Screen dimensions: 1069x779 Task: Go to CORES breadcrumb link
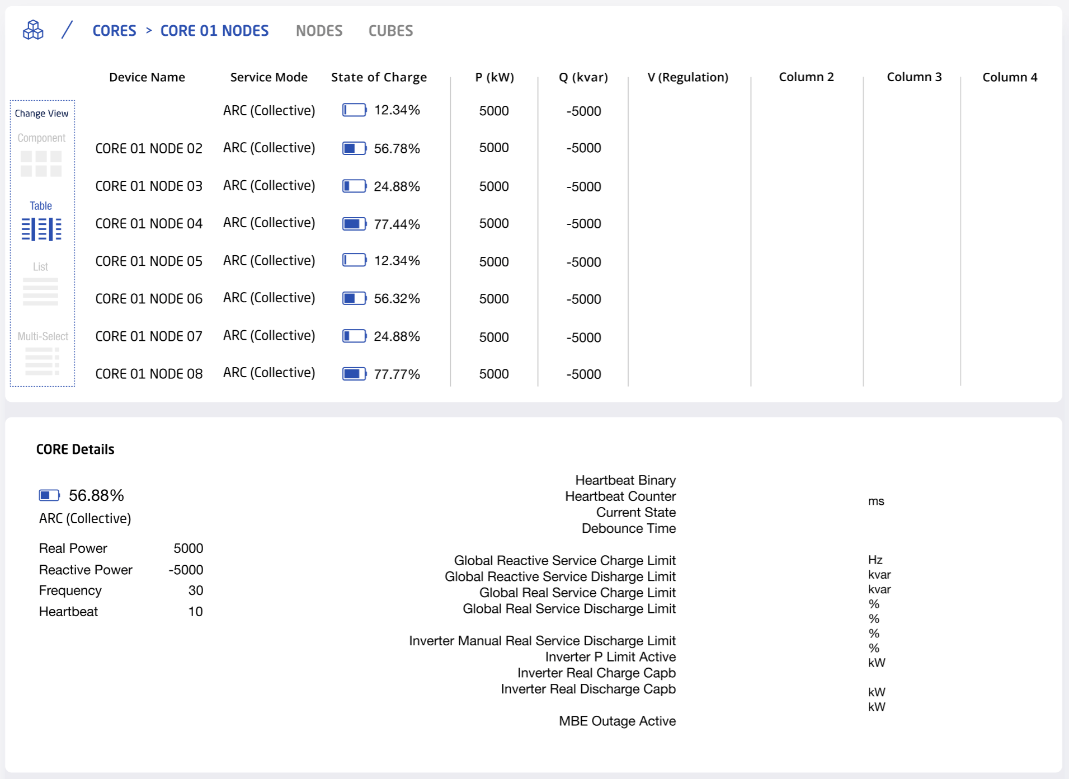(x=114, y=31)
